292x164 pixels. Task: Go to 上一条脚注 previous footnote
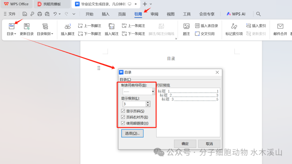(x=89, y=26)
